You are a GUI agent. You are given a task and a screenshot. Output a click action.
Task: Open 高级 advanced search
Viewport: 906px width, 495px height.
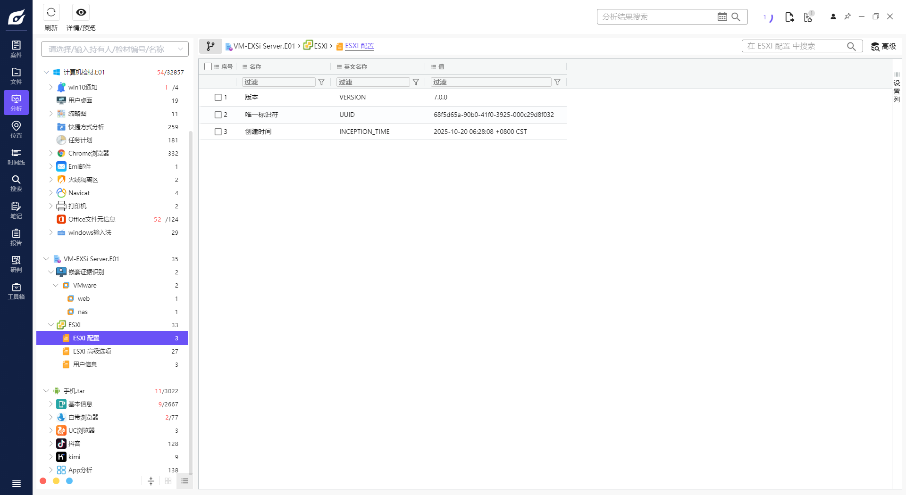[883, 46]
